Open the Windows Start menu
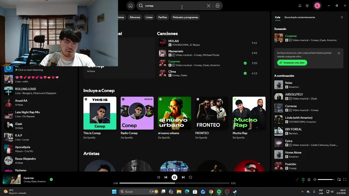Viewport: 349px width, 196px height. point(114,192)
